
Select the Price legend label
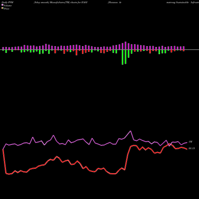tap(6, 9)
